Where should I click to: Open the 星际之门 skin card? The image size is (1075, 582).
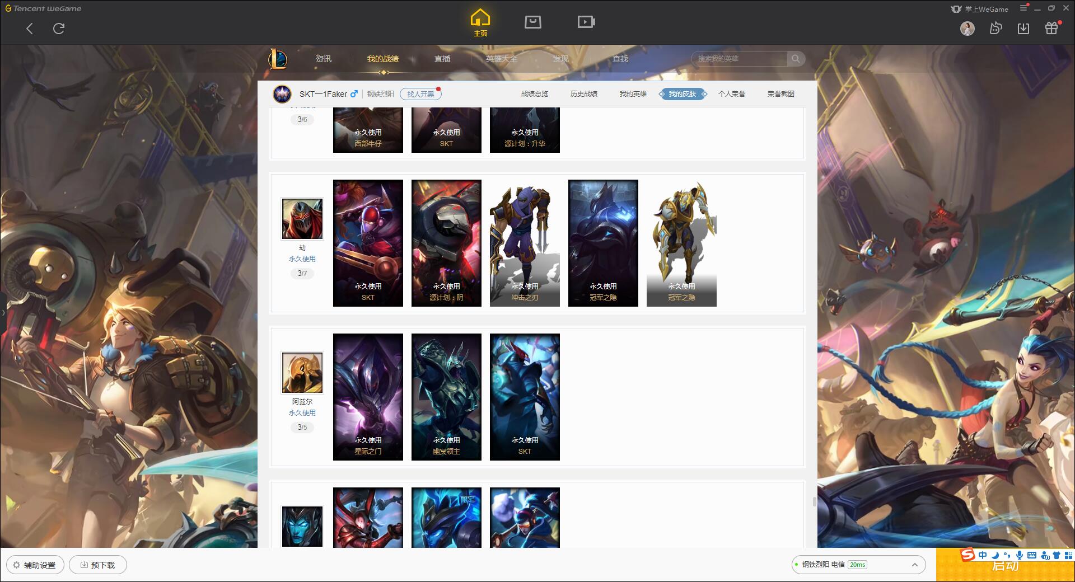click(x=368, y=397)
